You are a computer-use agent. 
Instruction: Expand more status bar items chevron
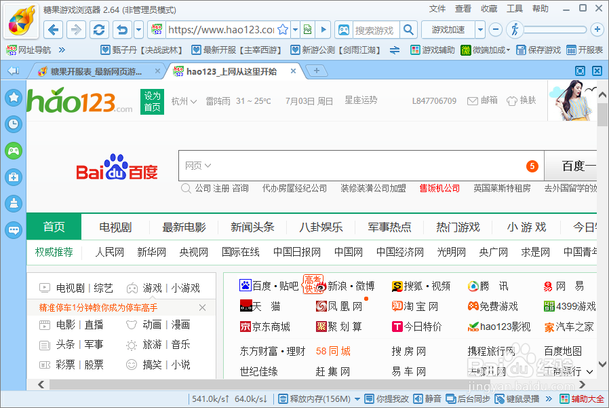(x=549, y=399)
